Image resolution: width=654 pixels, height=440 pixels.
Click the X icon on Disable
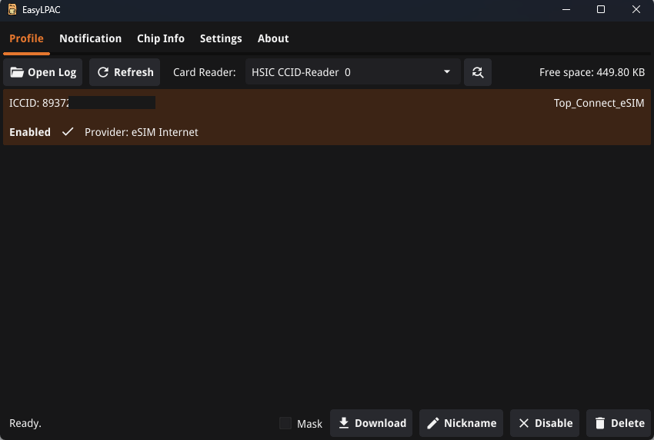(524, 423)
